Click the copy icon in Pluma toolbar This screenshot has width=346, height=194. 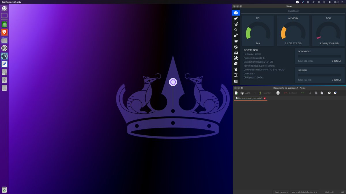[x=316, y=93]
